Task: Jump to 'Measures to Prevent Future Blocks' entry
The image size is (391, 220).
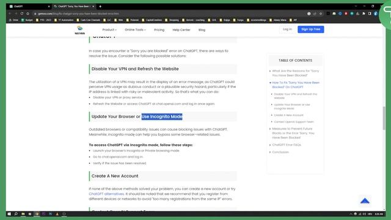Action: click(293, 133)
